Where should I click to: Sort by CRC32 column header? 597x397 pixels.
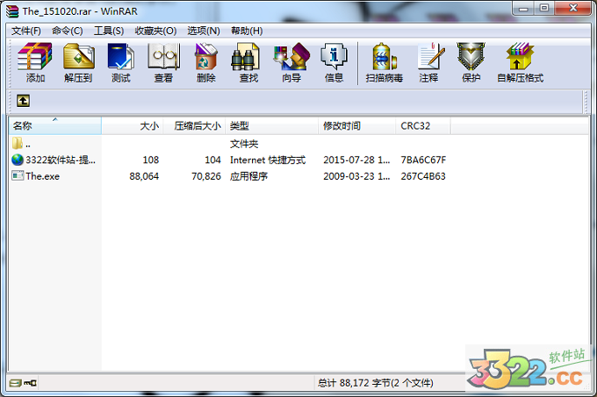click(423, 125)
